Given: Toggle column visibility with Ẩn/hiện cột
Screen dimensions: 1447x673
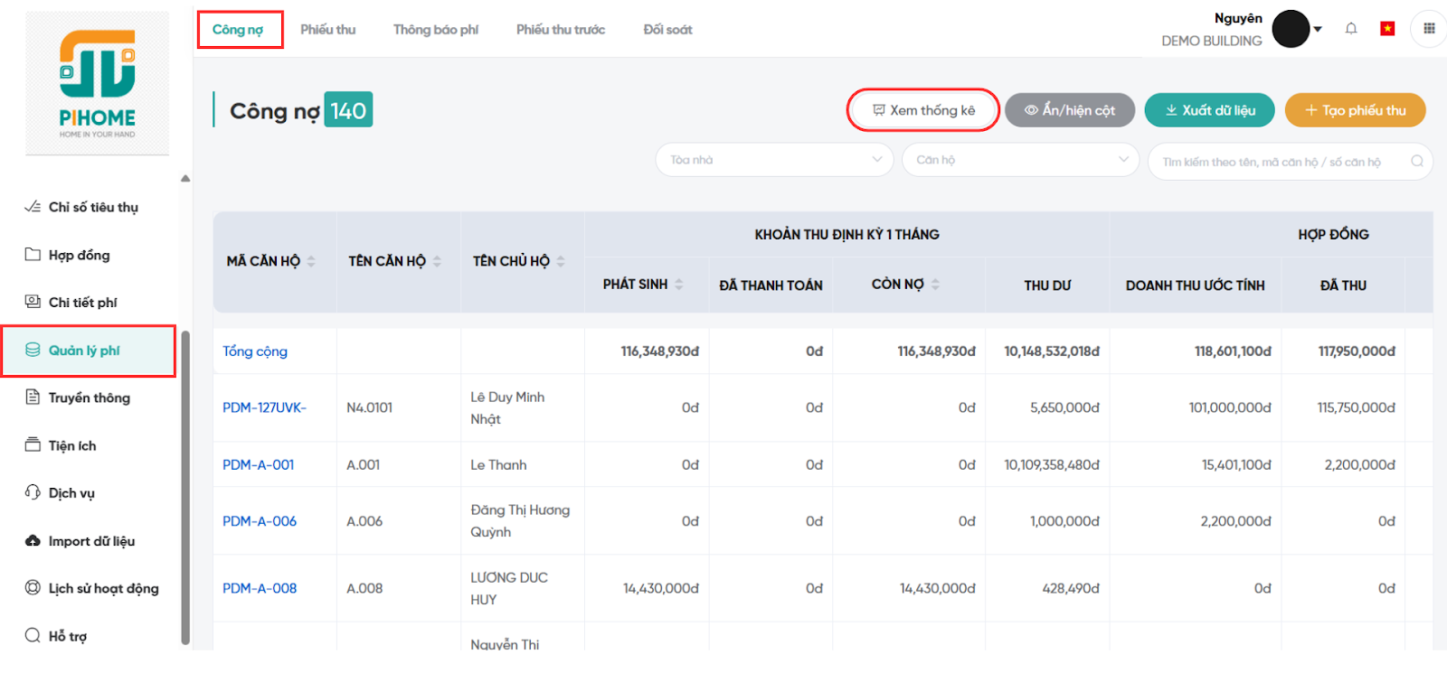Looking at the screenshot, I should coord(1070,110).
